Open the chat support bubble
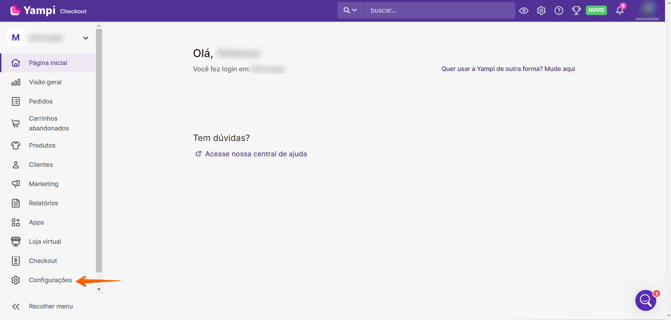The height and width of the screenshot is (320, 671). [645, 300]
